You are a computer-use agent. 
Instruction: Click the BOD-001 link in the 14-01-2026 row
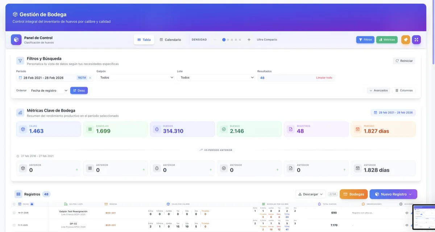click(111, 213)
